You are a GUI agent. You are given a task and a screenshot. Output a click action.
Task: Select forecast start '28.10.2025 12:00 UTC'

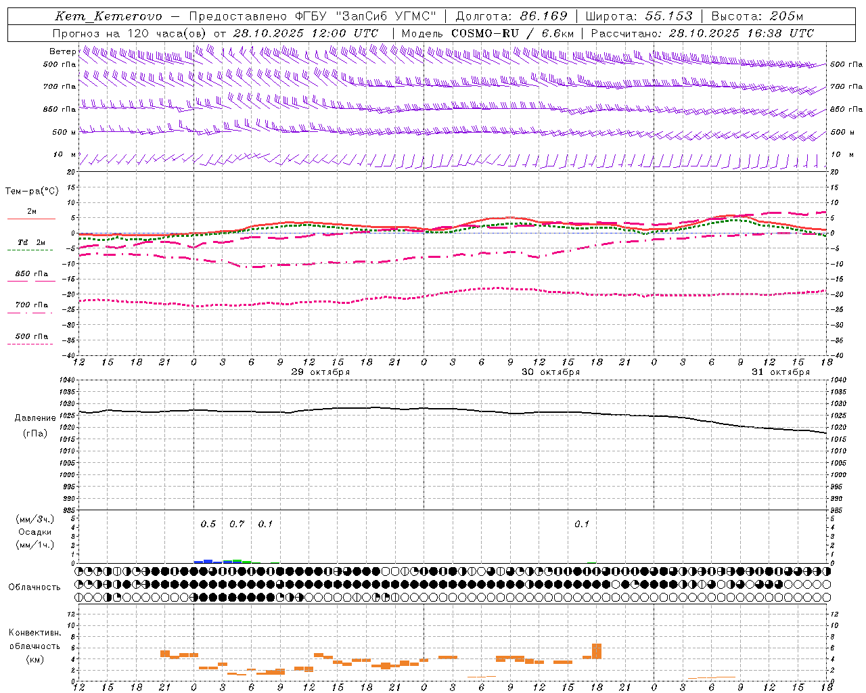(x=305, y=33)
